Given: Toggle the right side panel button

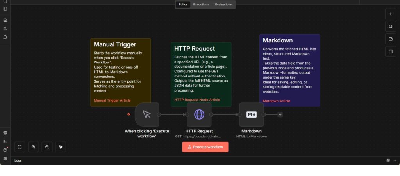Looking at the screenshot, I should [390, 51].
